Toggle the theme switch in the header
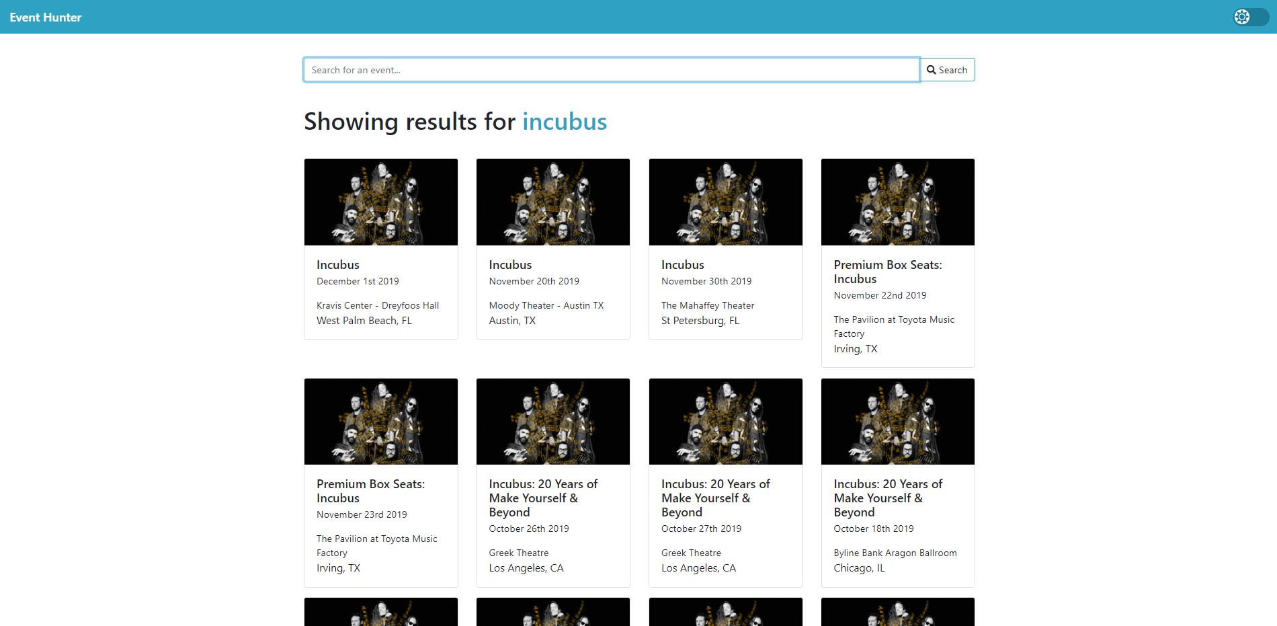Viewport: 1277px width, 626px height. click(1251, 17)
